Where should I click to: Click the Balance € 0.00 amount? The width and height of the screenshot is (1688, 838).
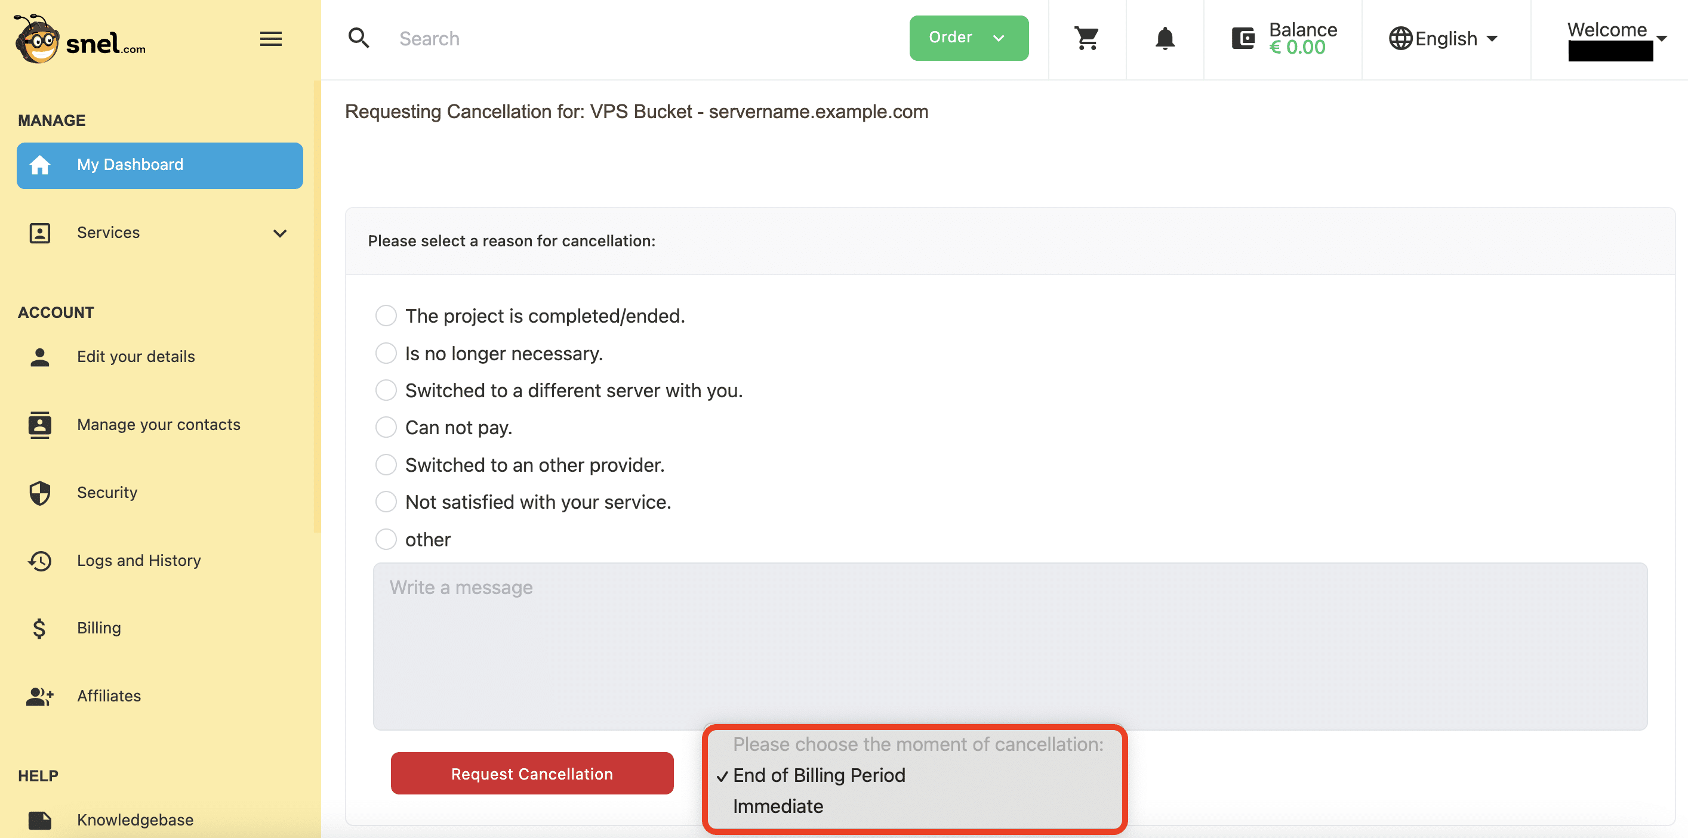1297,48
